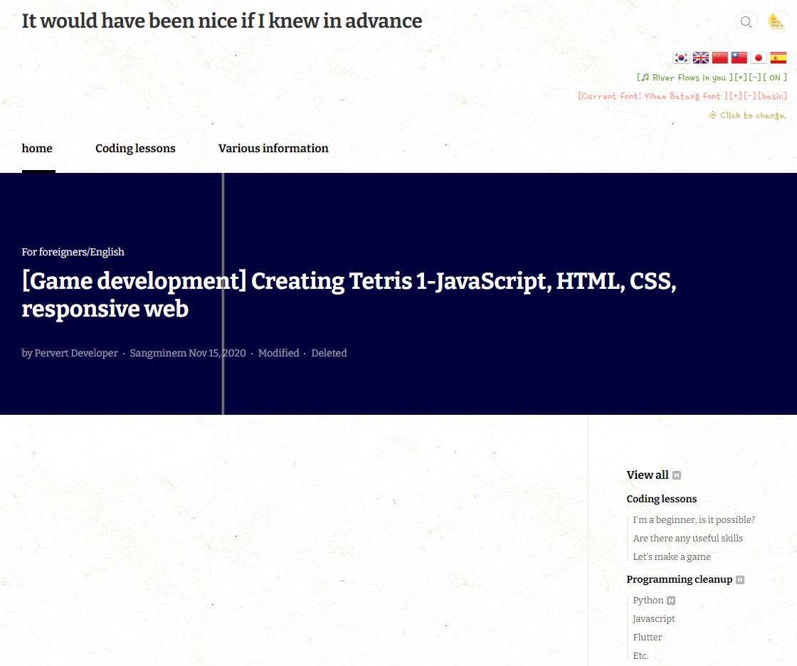Switch language with South Korean flag
The image size is (797, 666).
point(681,58)
